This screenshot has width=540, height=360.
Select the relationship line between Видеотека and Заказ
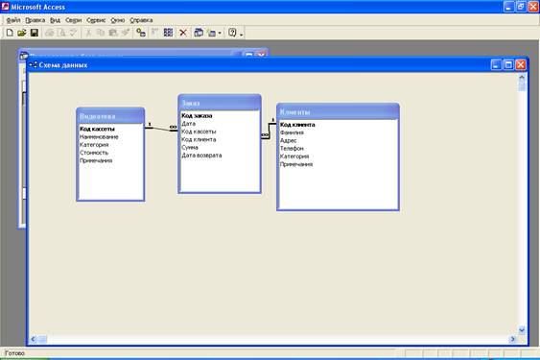click(161, 129)
